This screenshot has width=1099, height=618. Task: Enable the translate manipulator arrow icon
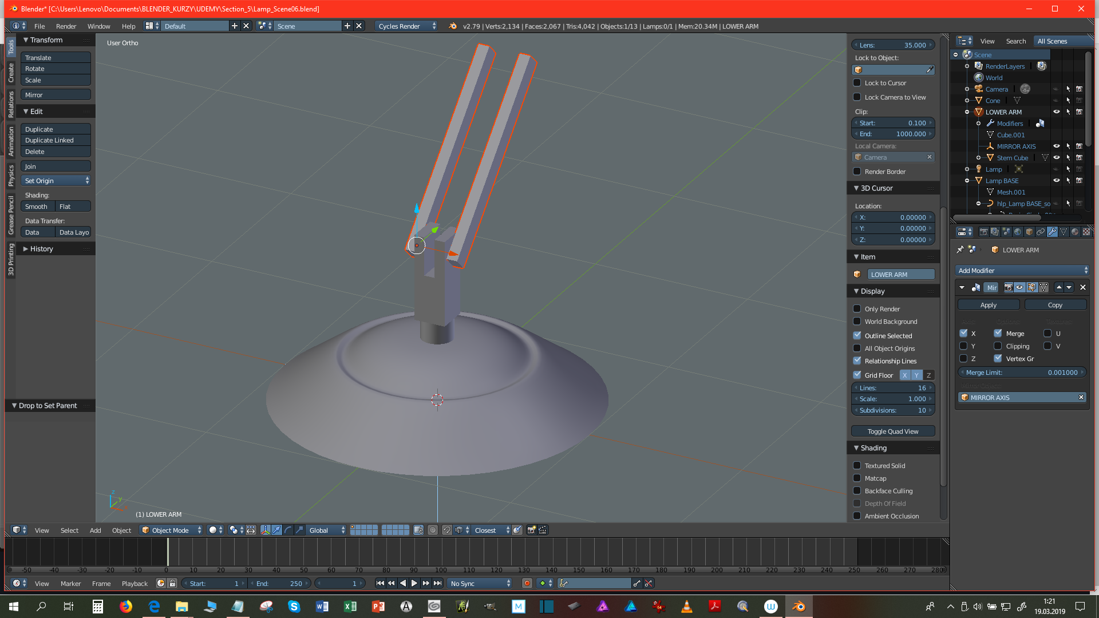[276, 530]
